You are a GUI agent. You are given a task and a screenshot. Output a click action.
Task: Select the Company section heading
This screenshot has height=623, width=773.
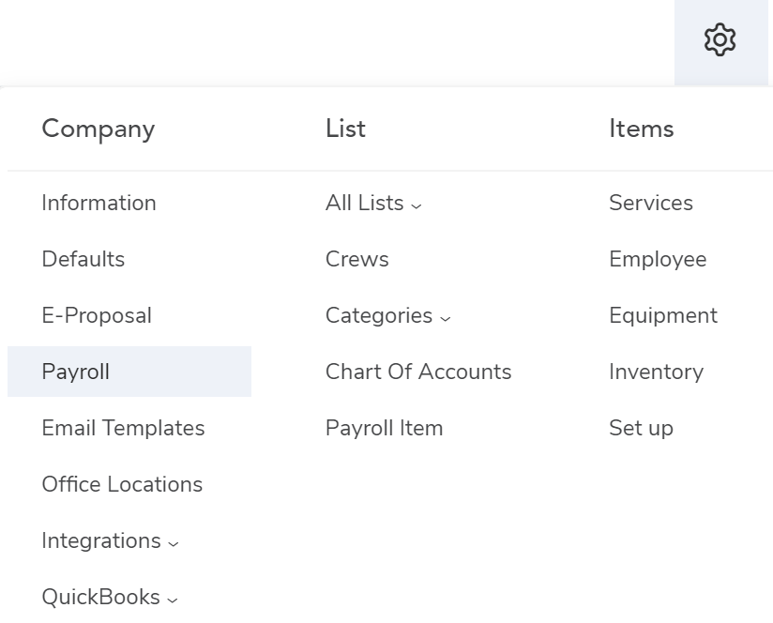(x=98, y=129)
